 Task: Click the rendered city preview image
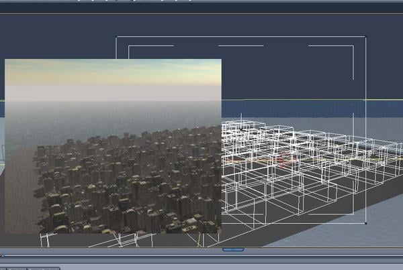(x=113, y=146)
